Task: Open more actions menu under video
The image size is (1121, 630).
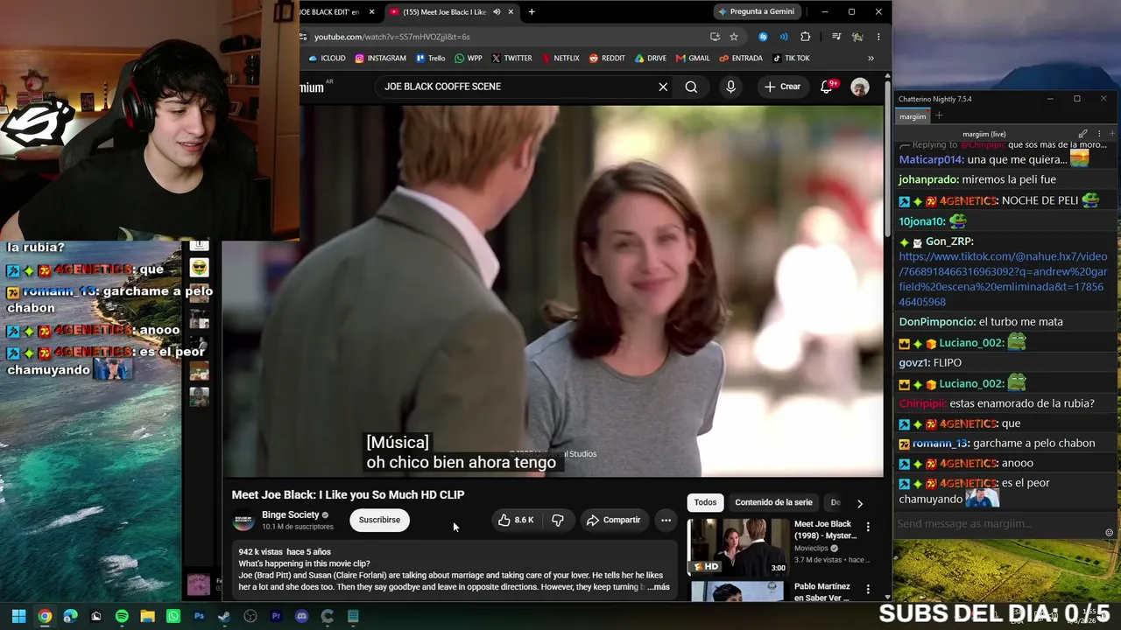Action: pos(666,520)
